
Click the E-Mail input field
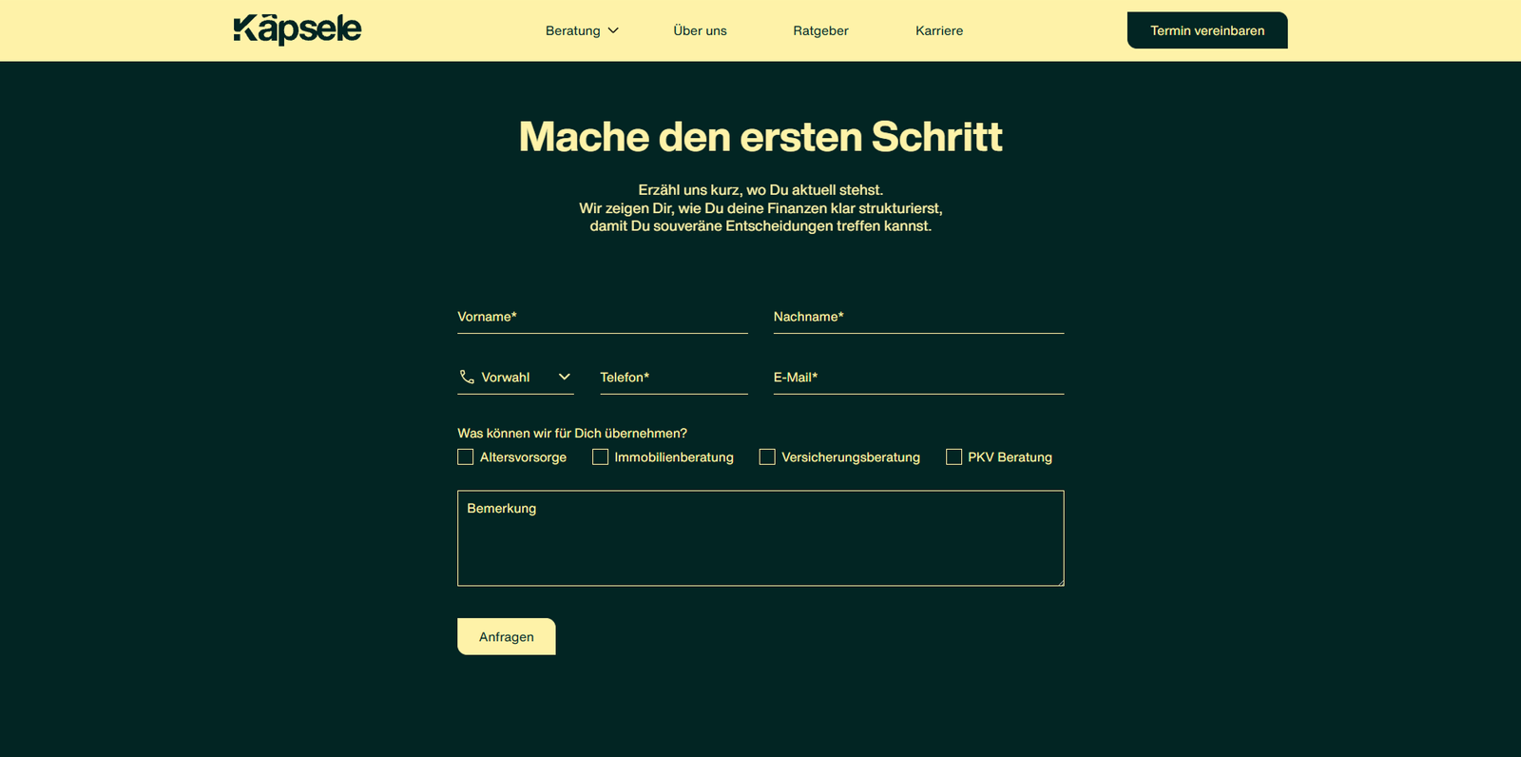918,378
